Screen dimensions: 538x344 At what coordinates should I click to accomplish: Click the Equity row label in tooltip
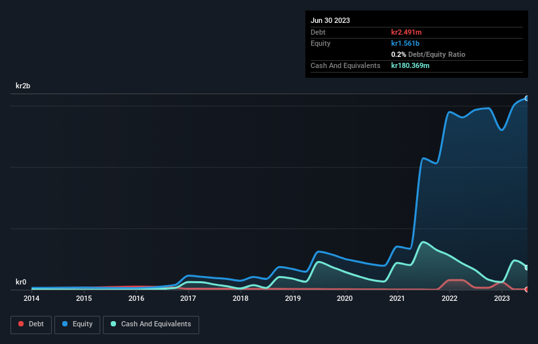[x=320, y=43]
